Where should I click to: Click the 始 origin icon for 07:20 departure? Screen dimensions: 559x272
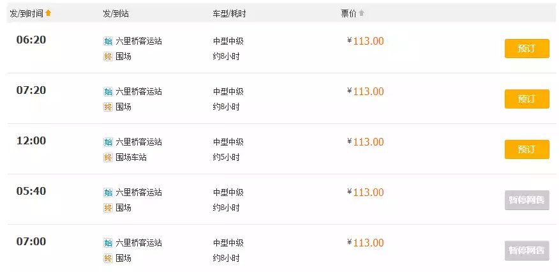pos(108,91)
